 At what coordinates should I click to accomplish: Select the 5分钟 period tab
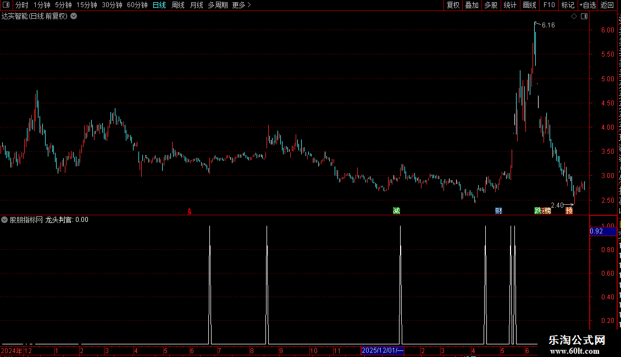pyautogui.click(x=63, y=5)
